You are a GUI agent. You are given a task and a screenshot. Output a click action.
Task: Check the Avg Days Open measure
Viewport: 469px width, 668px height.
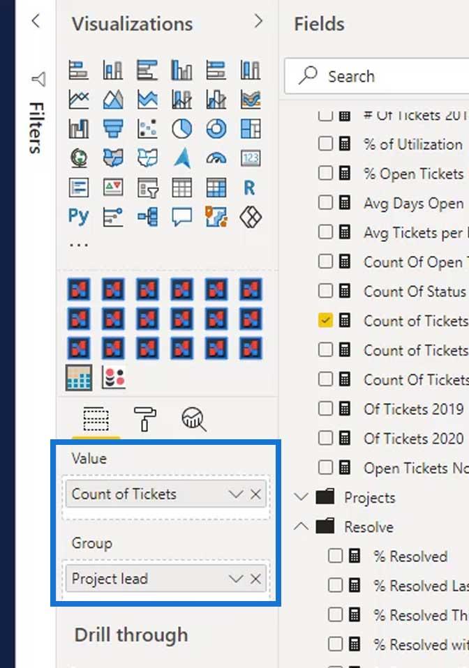(325, 202)
